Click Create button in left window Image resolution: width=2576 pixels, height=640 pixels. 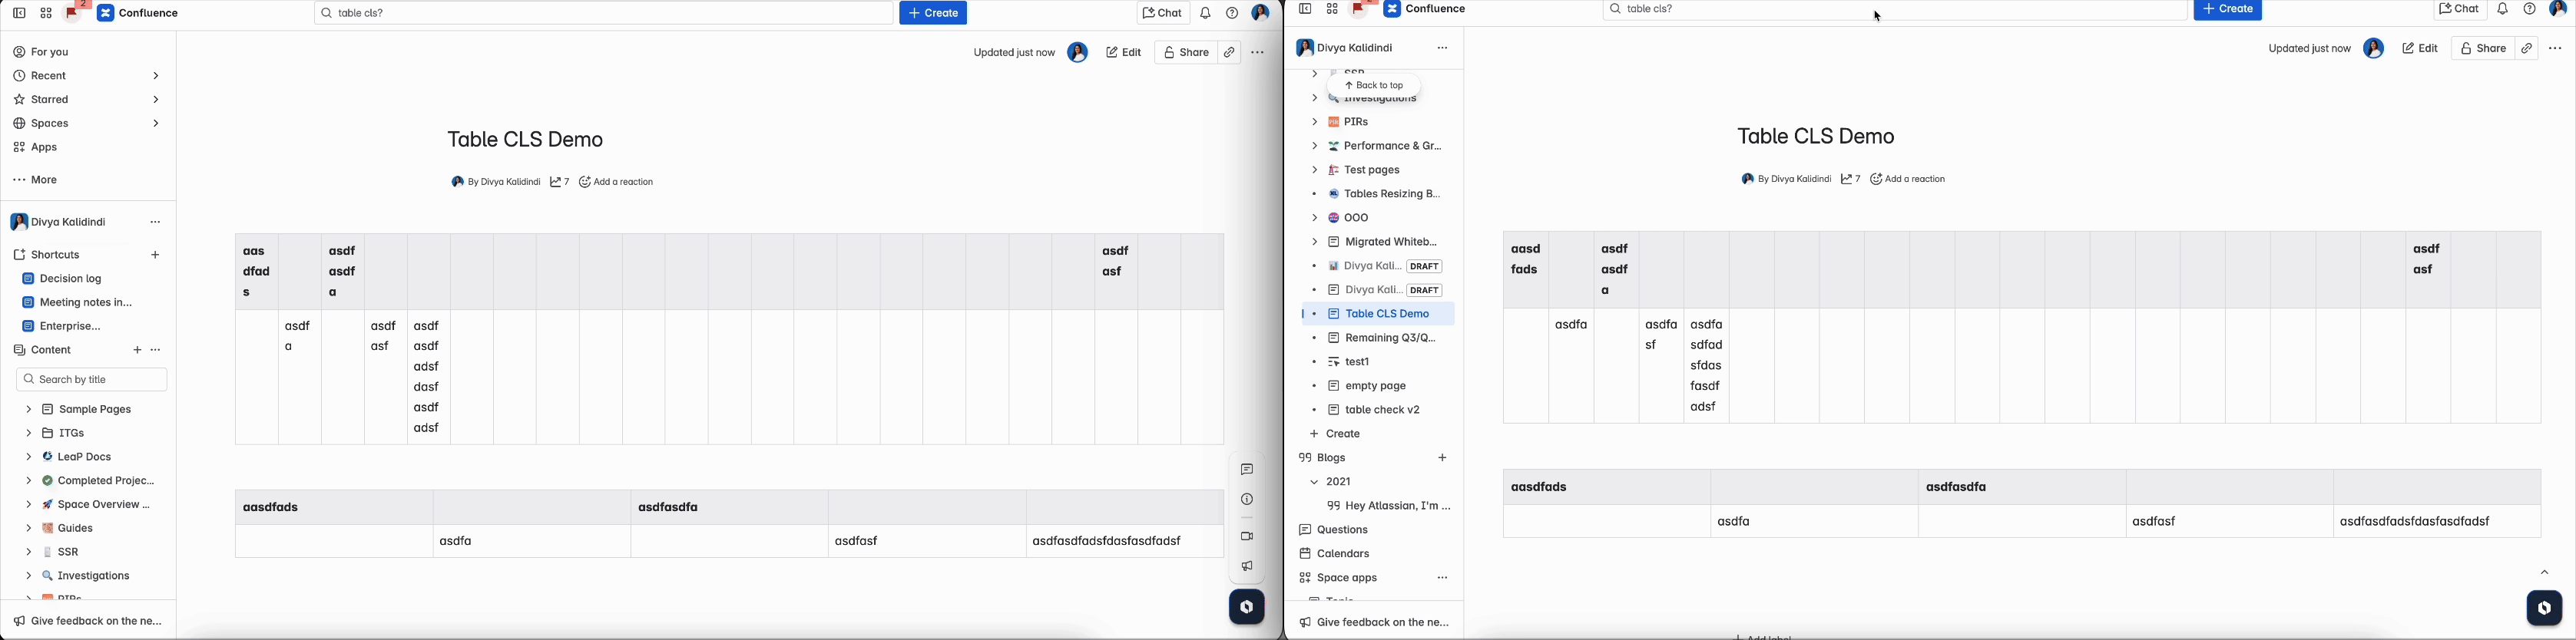coord(934,14)
